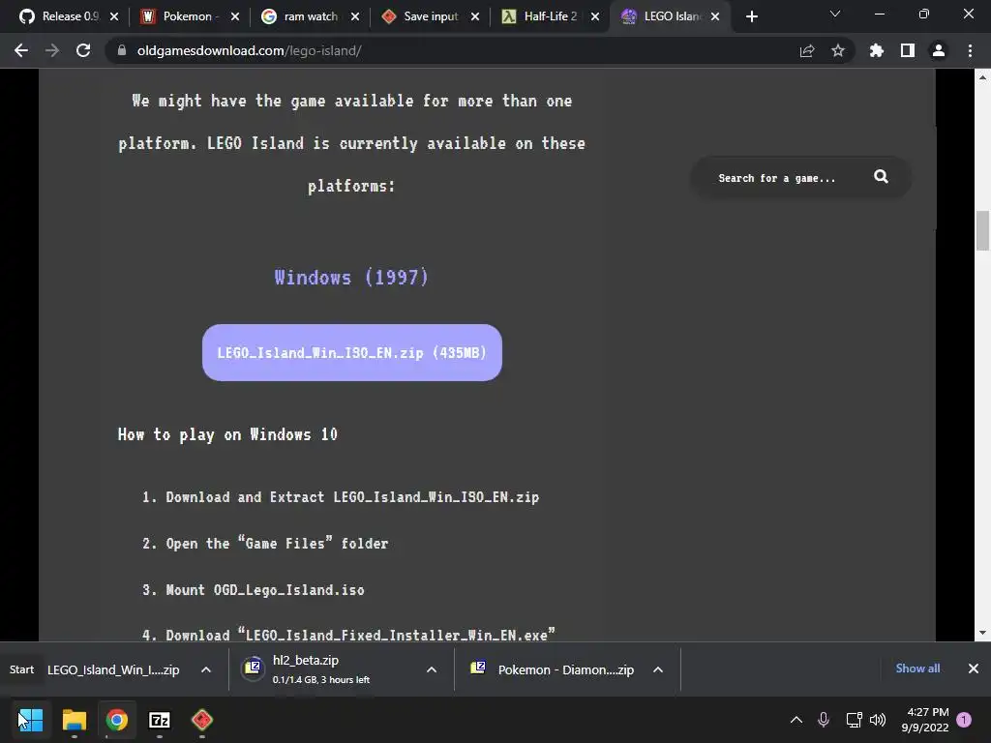Show all downloads
The width and height of the screenshot is (991, 743).
pos(917,669)
